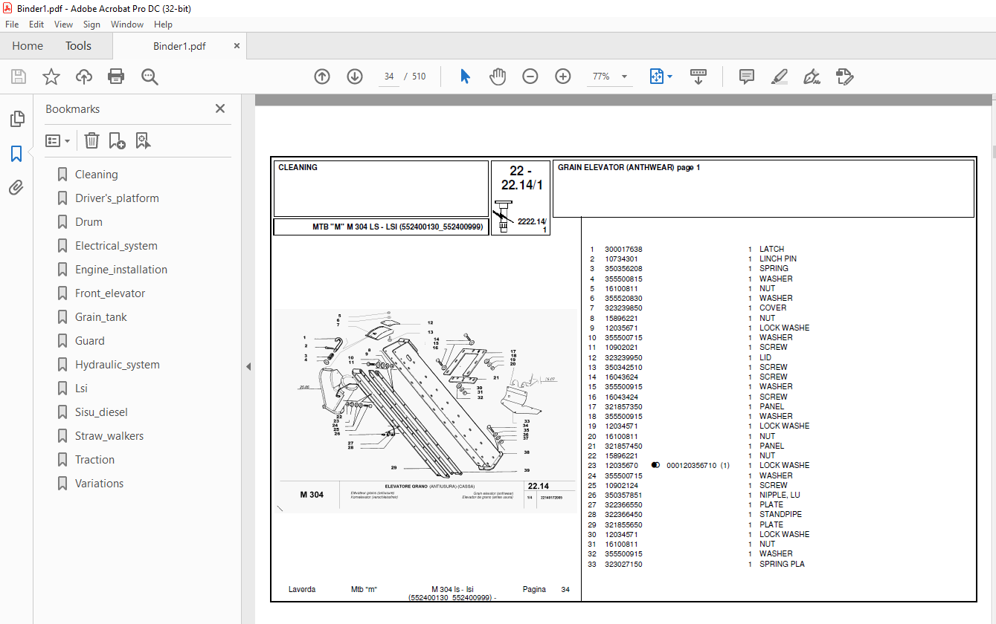Select the Highlight text pen tool

(780, 77)
